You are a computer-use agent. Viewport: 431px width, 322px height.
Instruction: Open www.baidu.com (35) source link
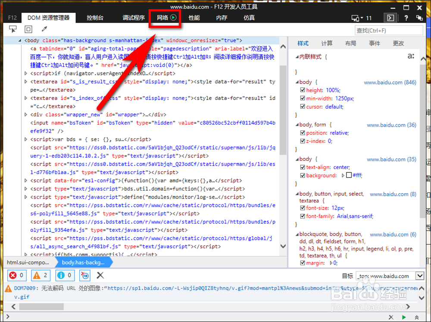click(391, 159)
